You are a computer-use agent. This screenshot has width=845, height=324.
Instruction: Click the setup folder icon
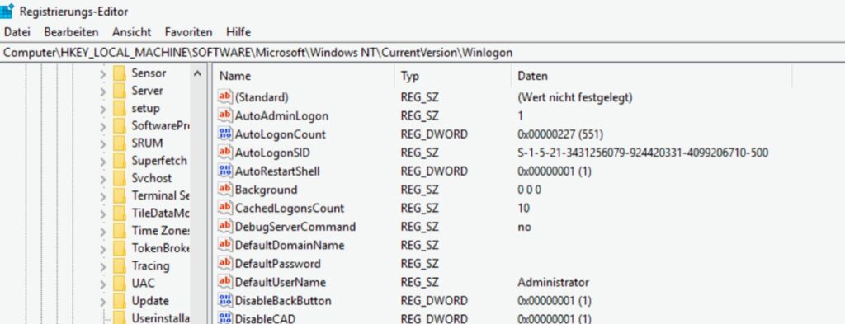tap(120, 108)
